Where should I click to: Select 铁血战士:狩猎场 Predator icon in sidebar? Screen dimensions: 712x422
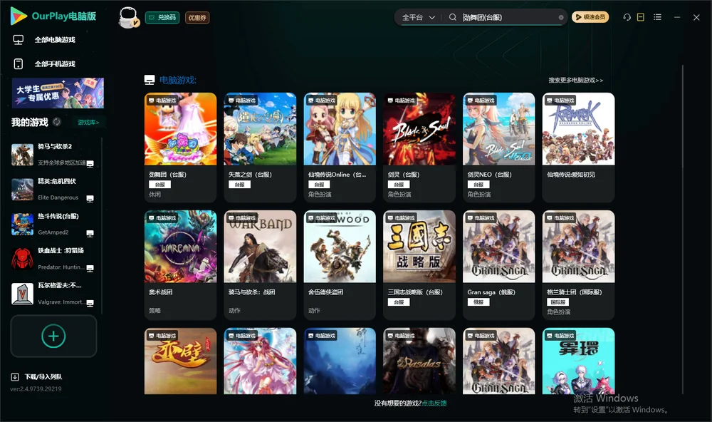click(x=22, y=259)
